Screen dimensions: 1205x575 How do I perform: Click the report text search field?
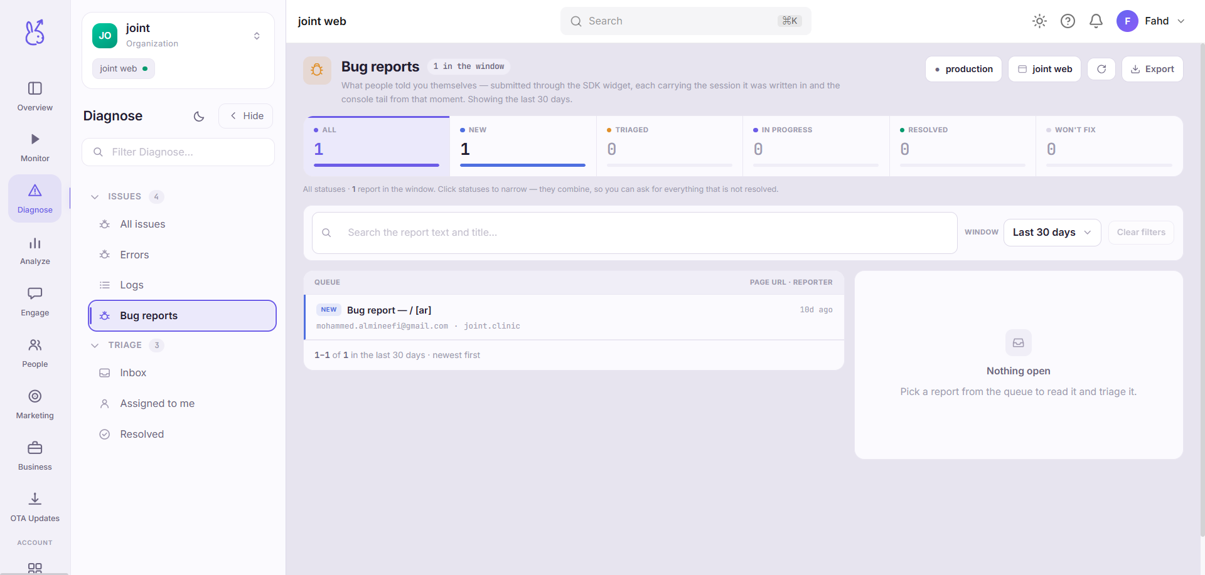click(635, 233)
